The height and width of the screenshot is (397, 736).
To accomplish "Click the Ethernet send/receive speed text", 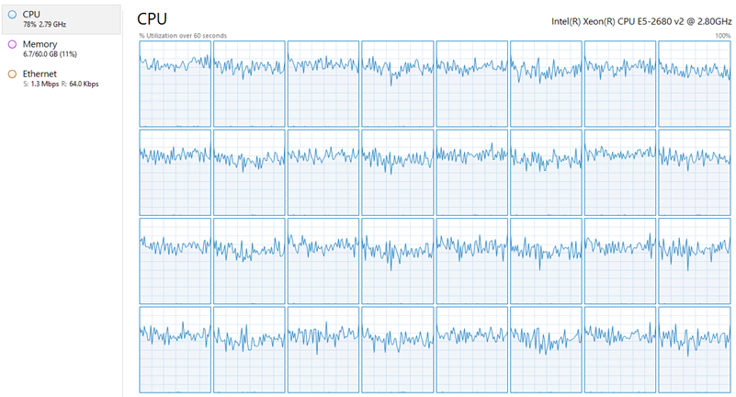I will [61, 84].
